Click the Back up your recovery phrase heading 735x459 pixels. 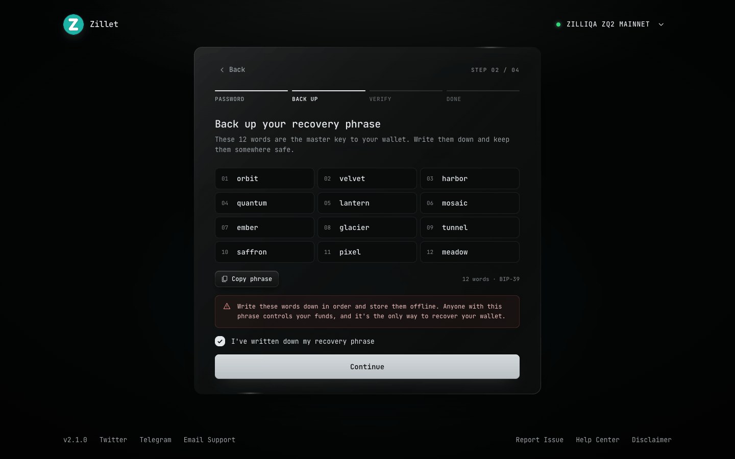click(x=298, y=124)
